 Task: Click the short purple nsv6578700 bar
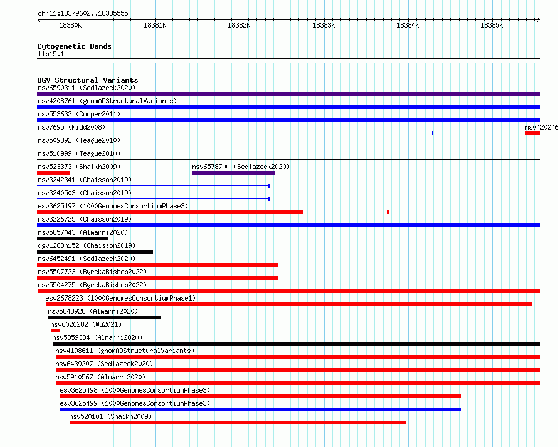tap(234, 173)
